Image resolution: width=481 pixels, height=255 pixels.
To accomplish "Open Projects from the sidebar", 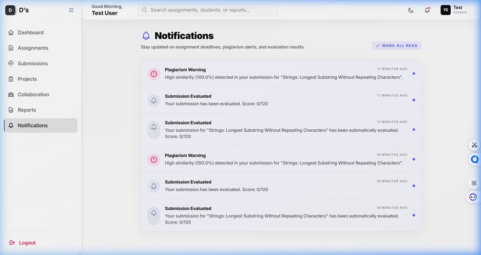I will coord(41,79).
